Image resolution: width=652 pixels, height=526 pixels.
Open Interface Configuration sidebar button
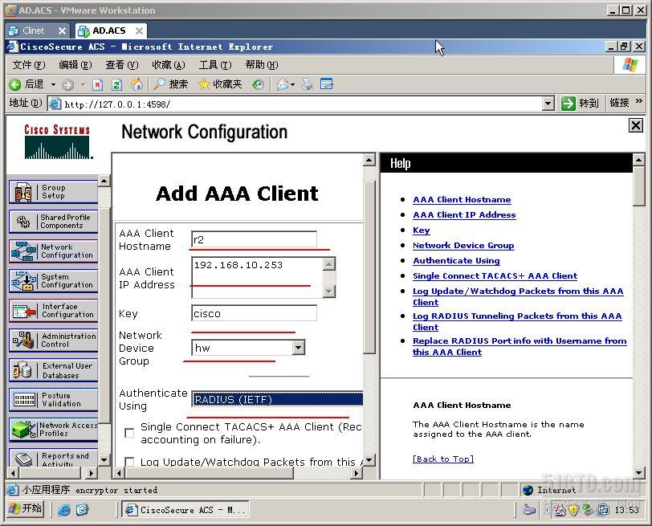[x=53, y=311]
